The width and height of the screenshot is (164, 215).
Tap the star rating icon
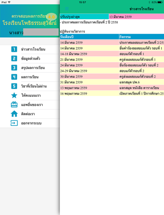click(14, 95)
